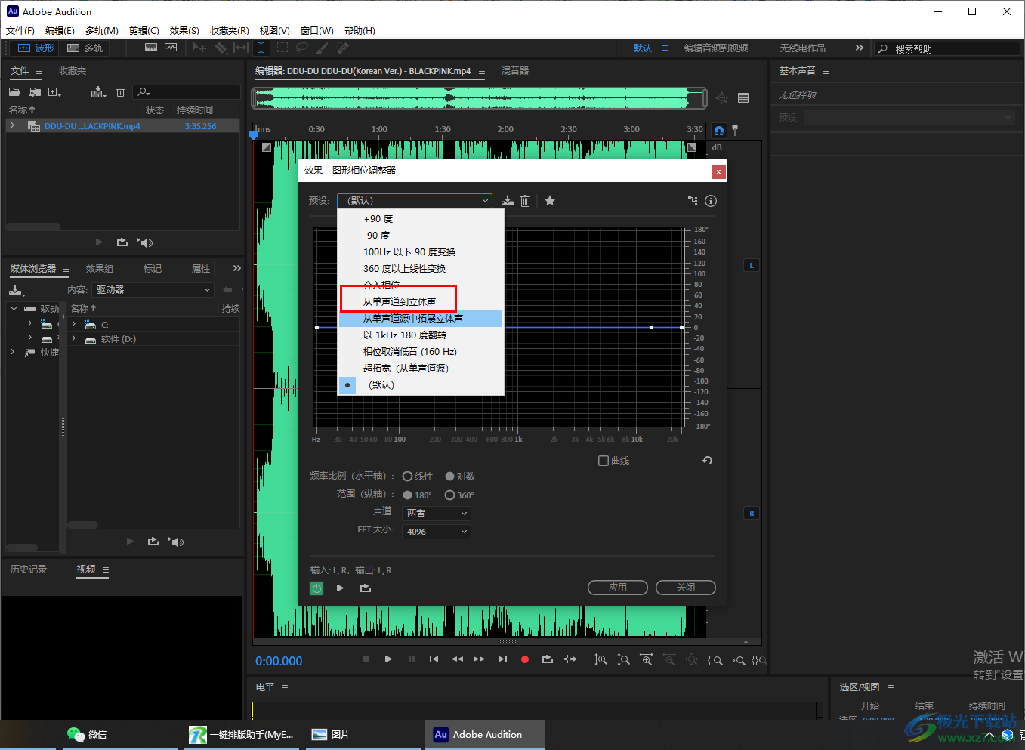The image size is (1025, 750).
Task: Select 360° range radio
Action: (450, 495)
